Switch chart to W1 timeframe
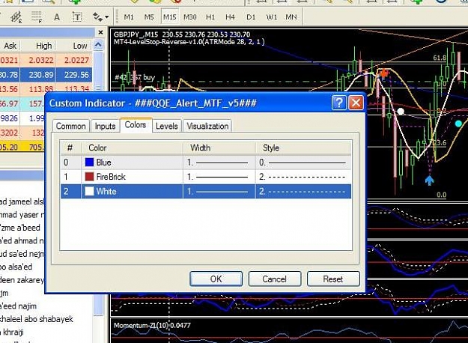This screenshot has width=468, height=343. [271, 17]
